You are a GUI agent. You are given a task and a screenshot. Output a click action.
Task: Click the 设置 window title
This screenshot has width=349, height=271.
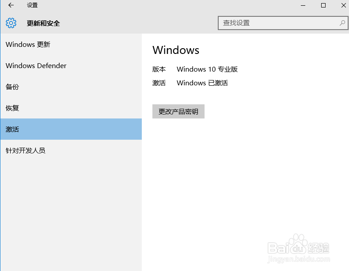[32, 5]
